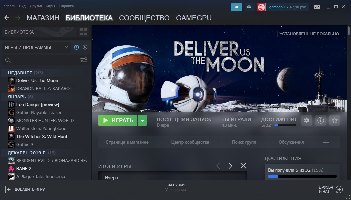Open advanced filter sliders icon

(x=84, y=60)
